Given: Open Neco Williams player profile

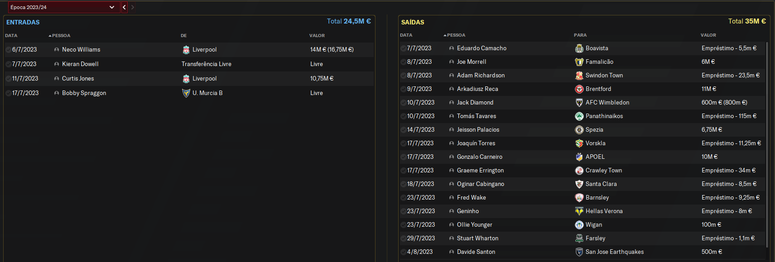Looking at the screenshot, I should [81, 50].
